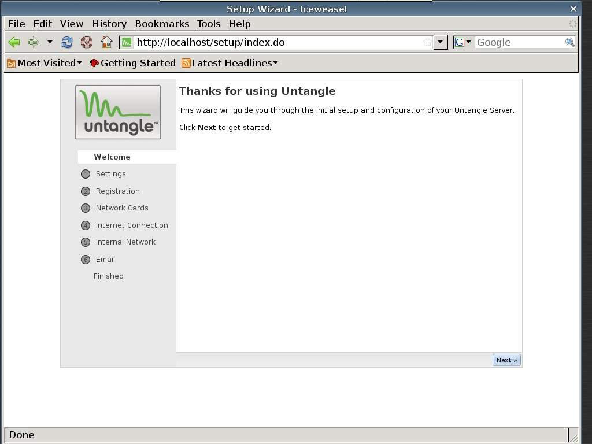
Task: Click the Untangle logo in the wizard
Action: (x=117, y=112)
